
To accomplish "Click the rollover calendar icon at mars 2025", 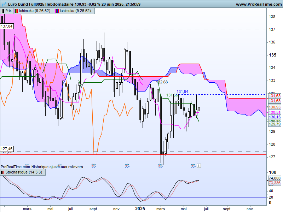I will [x=161, y=166].
